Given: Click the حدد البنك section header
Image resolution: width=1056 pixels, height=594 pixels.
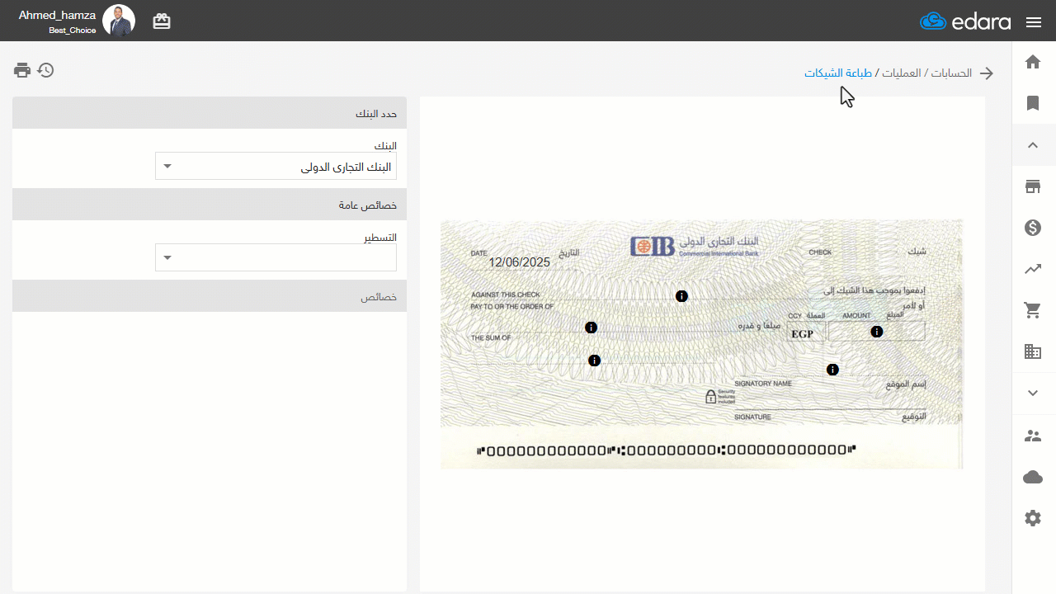Looking at the screenshot, I should point(210,113).
